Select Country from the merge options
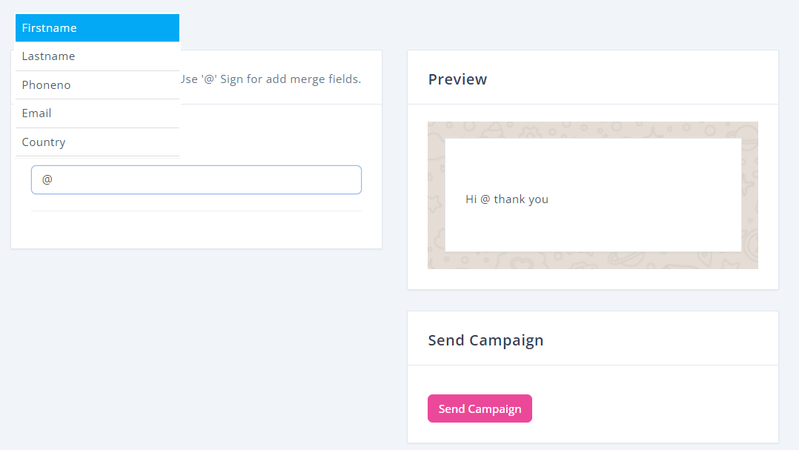The width and height of the screenshot is (799, 450). tap(97, 142)
